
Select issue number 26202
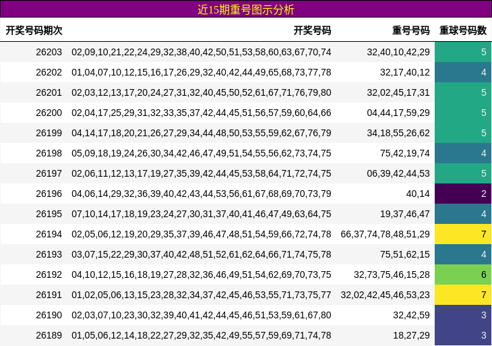49,72
